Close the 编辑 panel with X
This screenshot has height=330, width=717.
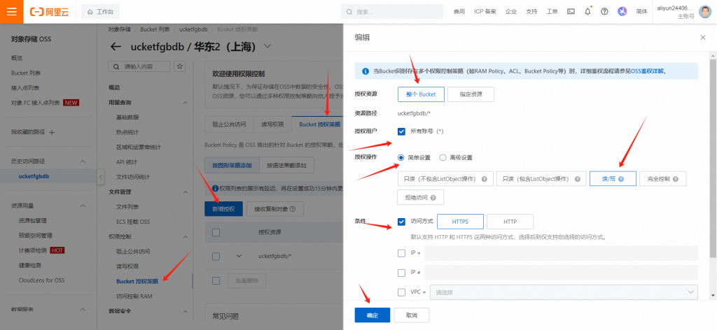[x=703, y=38]
